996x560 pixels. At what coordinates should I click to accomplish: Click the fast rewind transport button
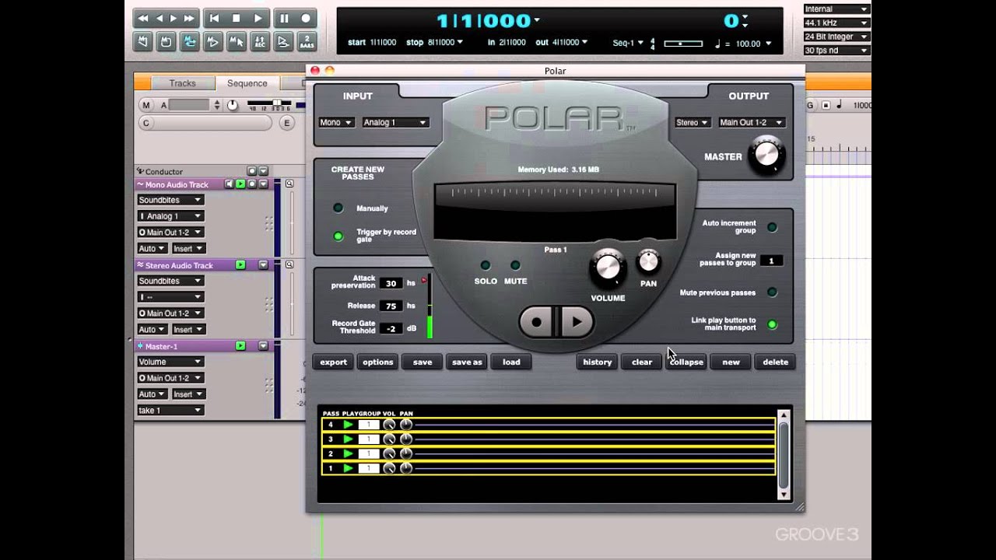click(x=143, y=18)
